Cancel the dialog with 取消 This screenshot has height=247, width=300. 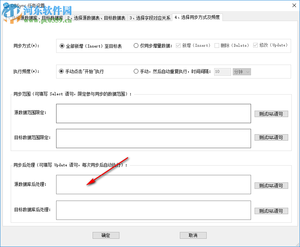[x=193, y=235]
